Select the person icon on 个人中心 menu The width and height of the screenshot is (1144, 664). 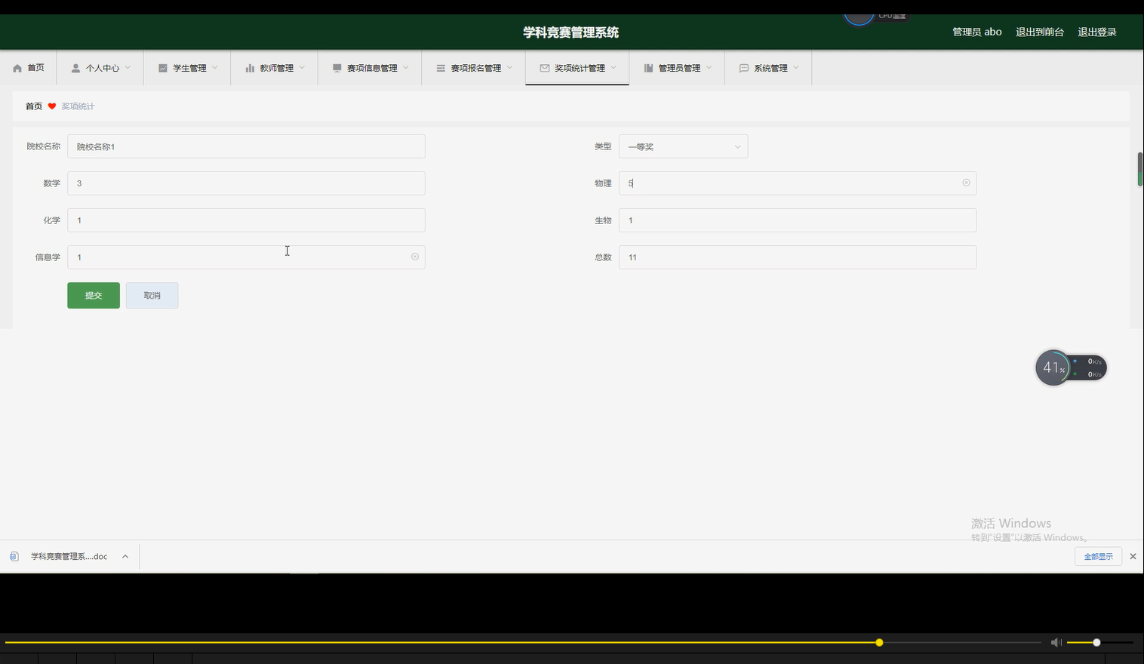(75, 67)
